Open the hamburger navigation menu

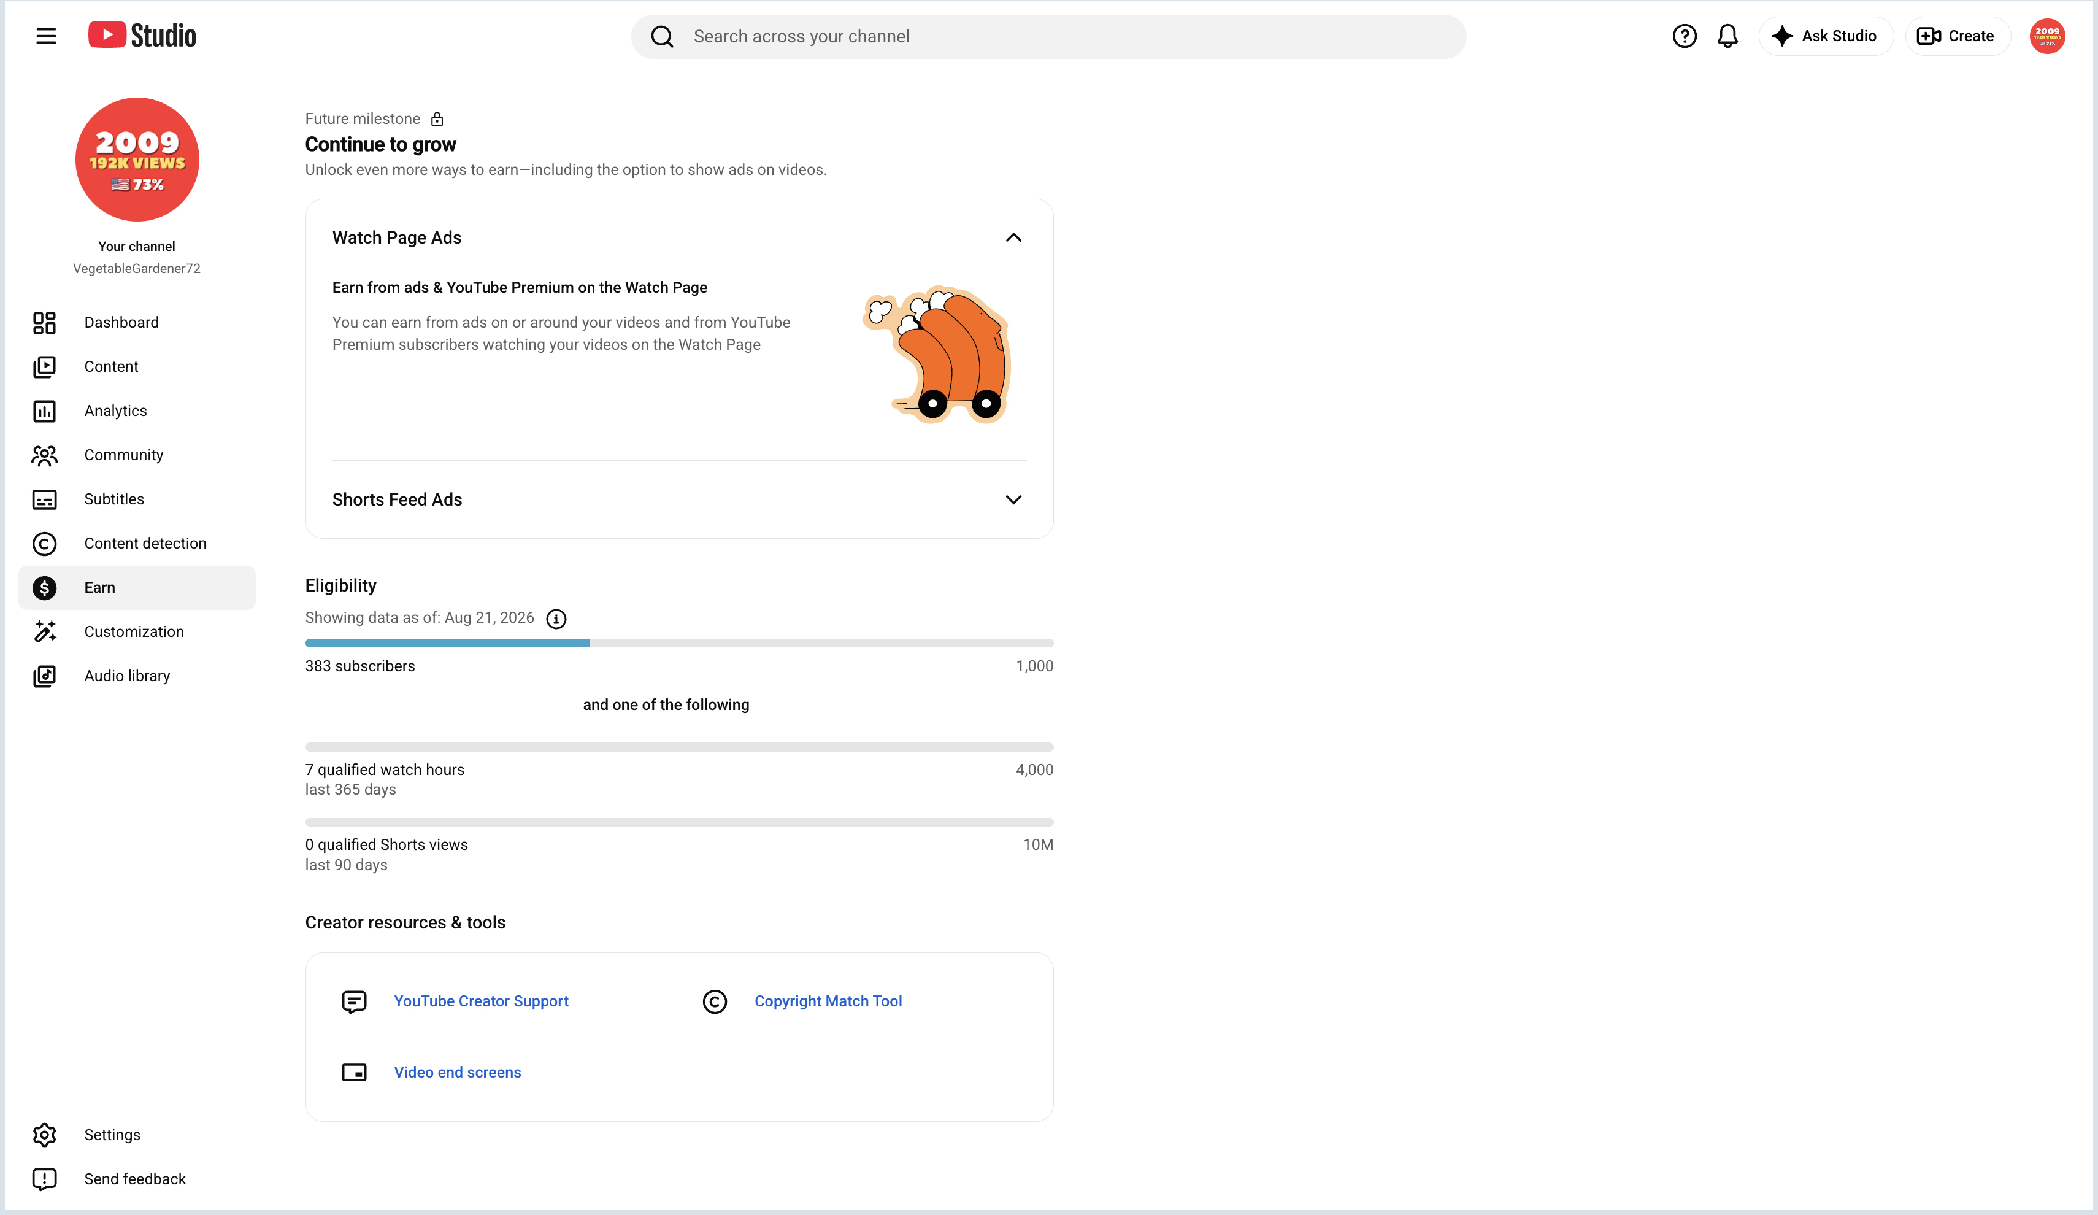(46, 36)
